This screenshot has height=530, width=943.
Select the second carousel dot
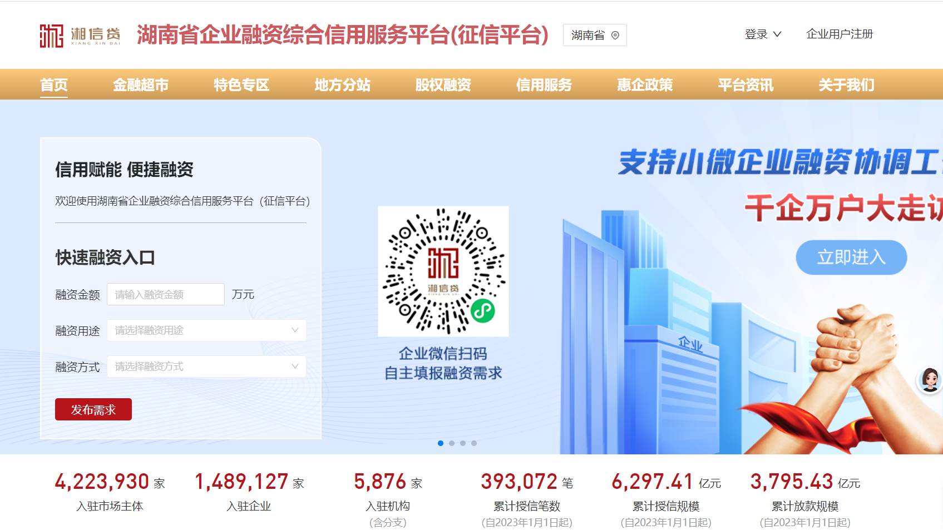coord(452,443)
